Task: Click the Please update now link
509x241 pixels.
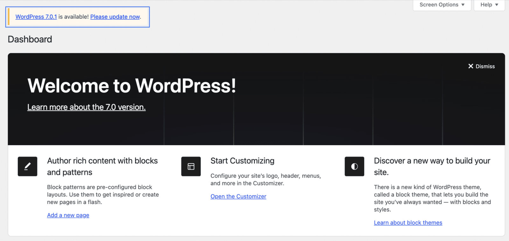Action: click(x=115, y=17)
